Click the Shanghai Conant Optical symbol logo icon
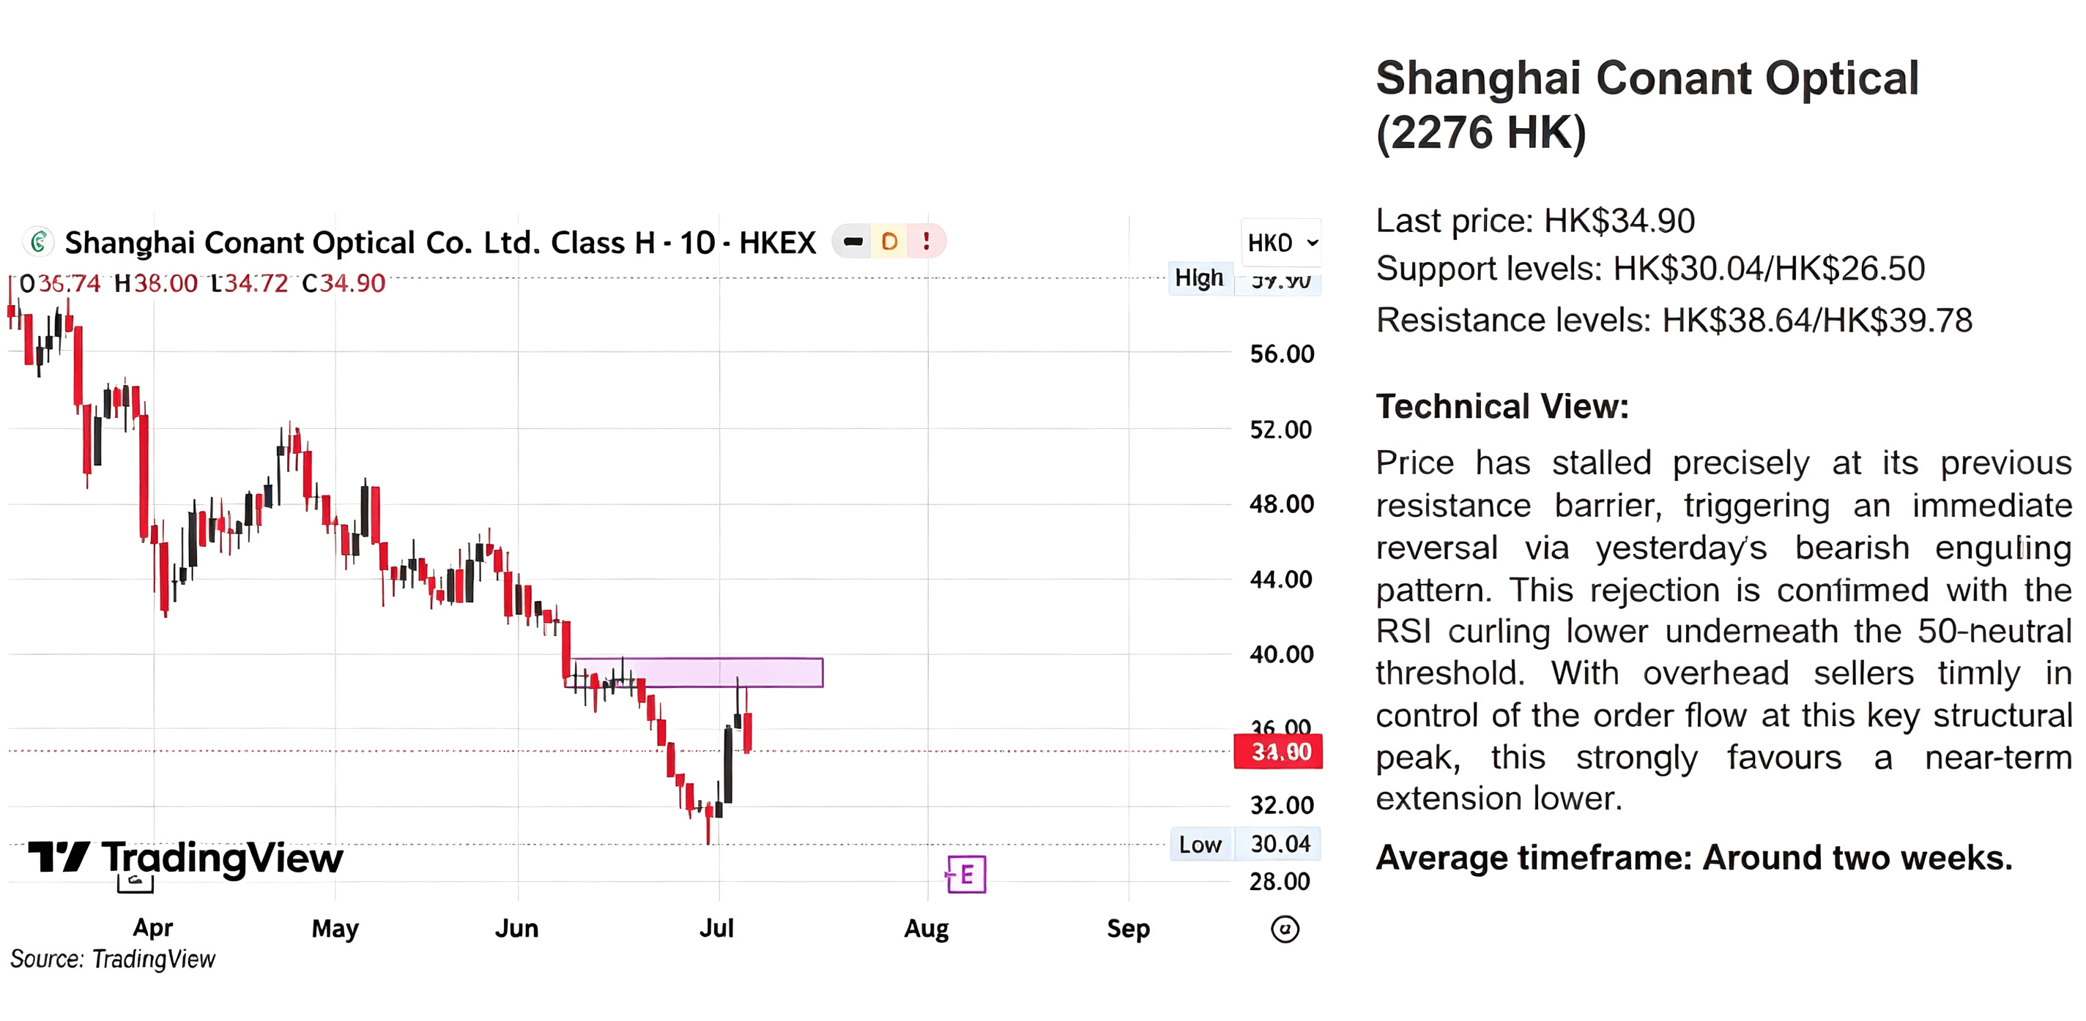Screen dimensions: 2086x1021 click(x=37, y=242)
